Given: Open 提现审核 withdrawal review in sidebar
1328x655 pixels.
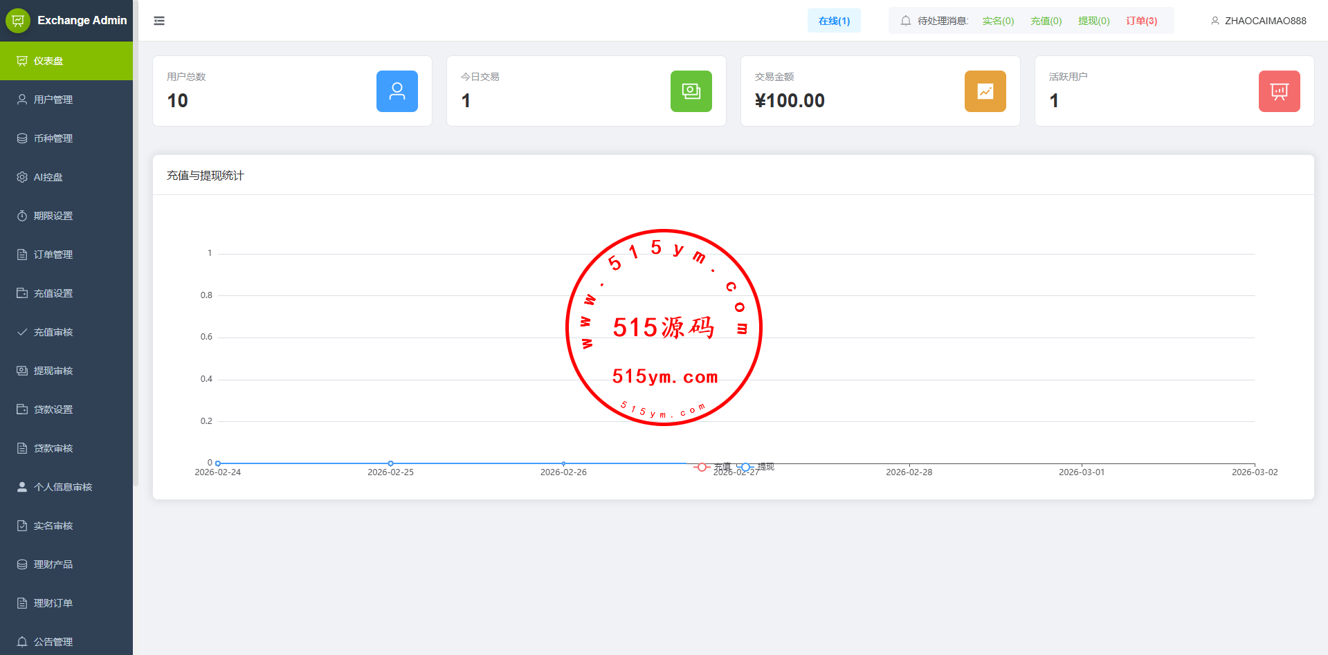Looking at the screenshot, I should click(x=53, y=371).
